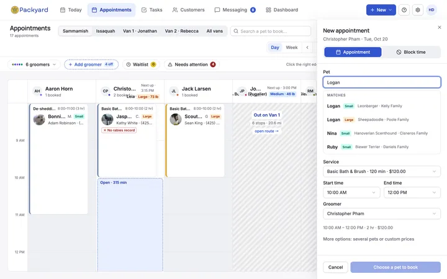Click the No rabies record warning tag
447x279 pixels.
tap(119, 130)
